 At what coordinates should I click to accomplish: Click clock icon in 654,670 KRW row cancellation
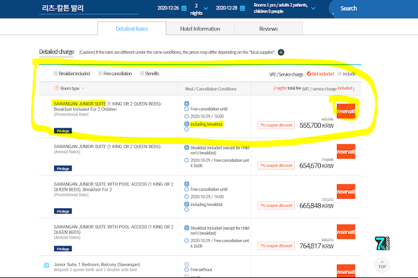click(187, 160)
